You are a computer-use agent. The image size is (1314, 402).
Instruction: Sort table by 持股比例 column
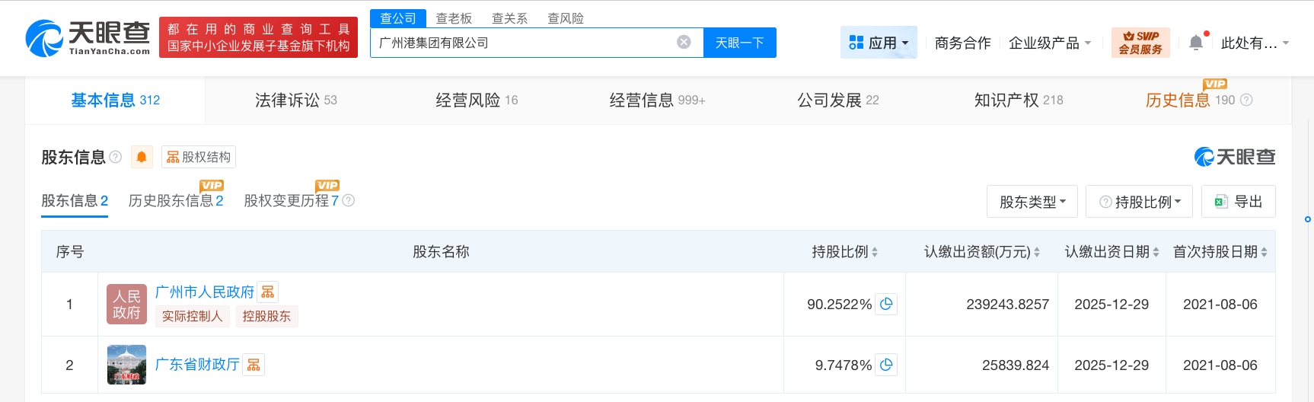click(874, 252)
